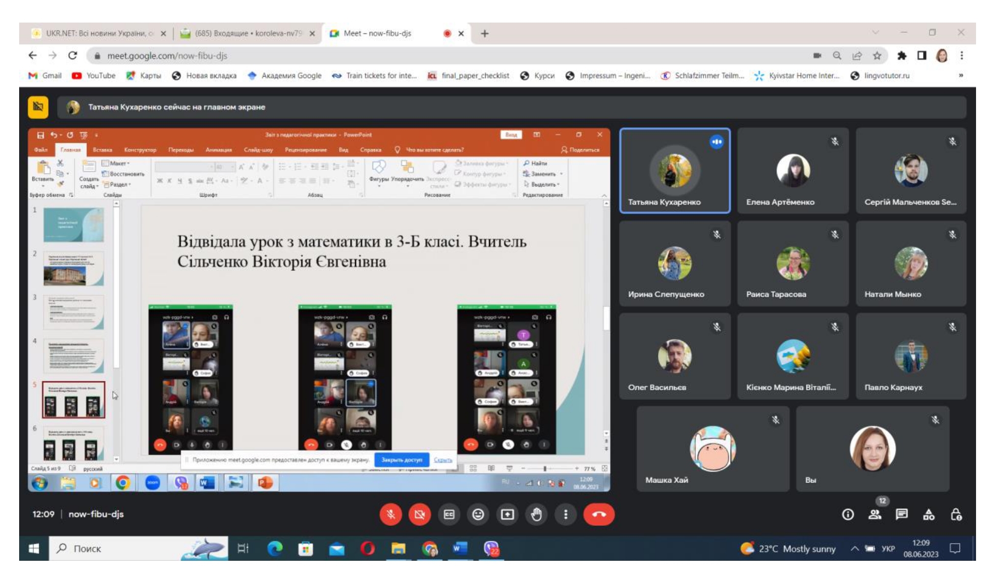Raise hand using the hand icon
The image size is (1004, 576).
536,514
